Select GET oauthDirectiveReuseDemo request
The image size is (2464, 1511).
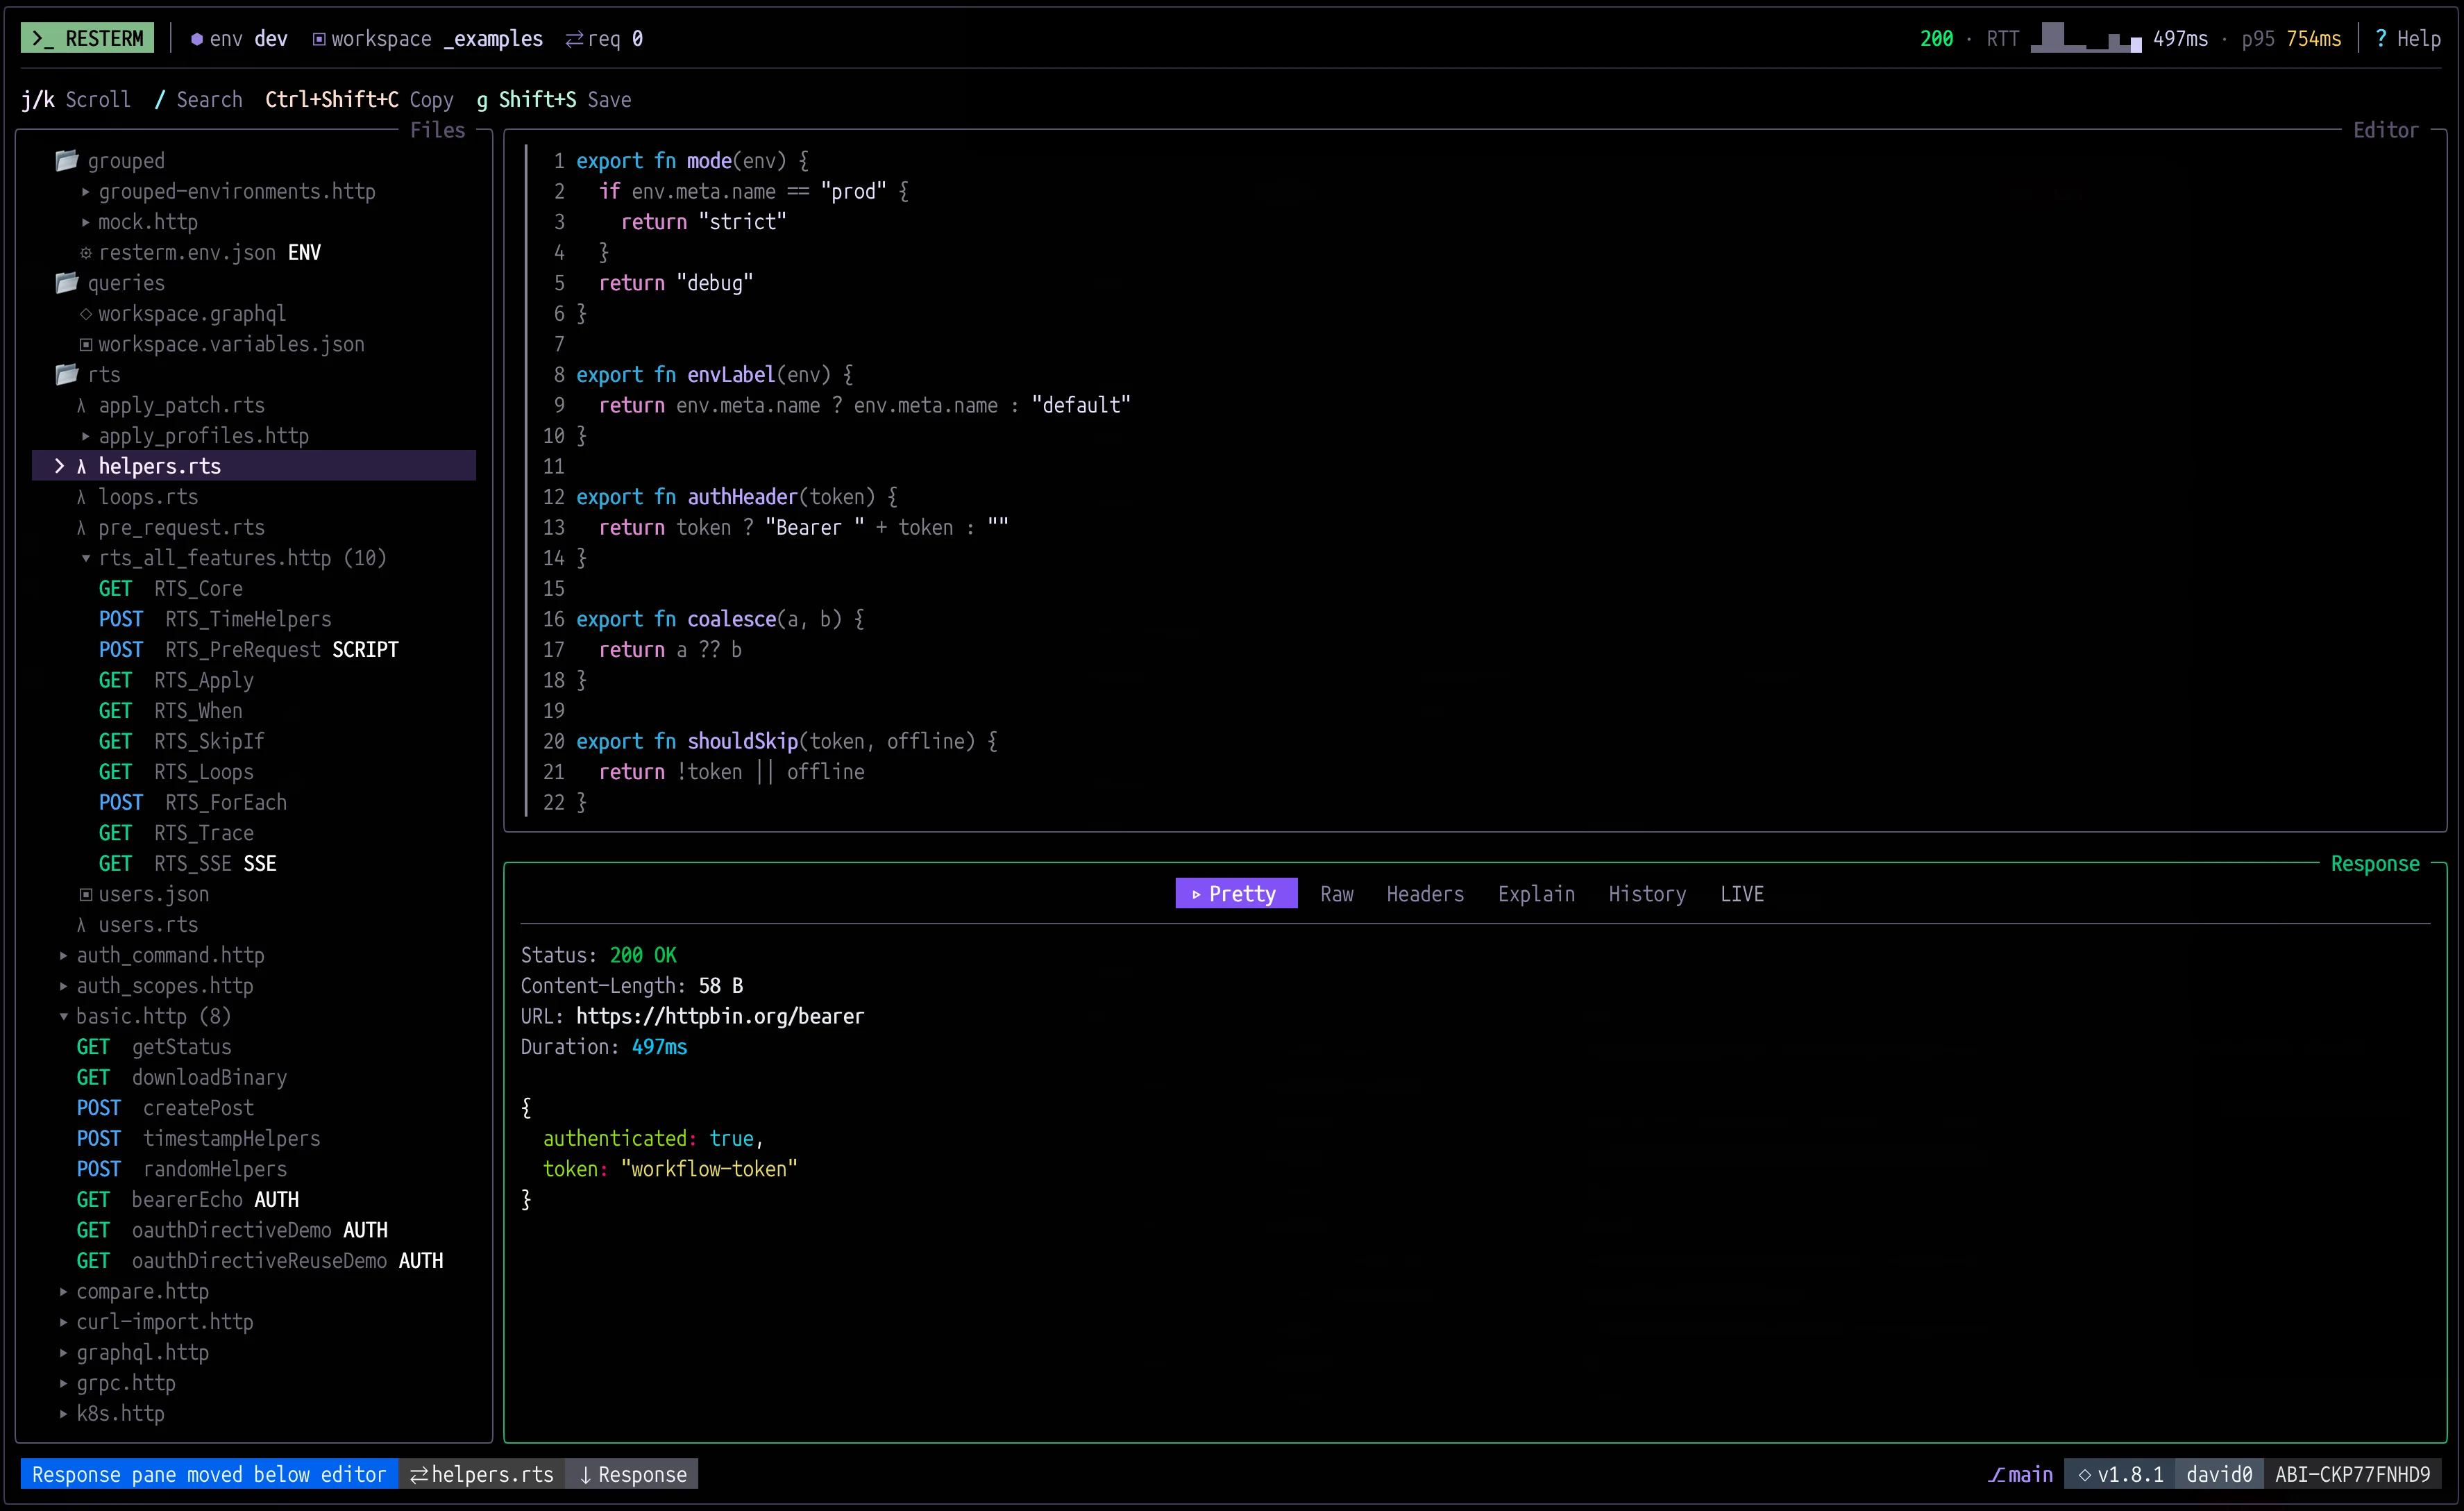point(260,1261)
